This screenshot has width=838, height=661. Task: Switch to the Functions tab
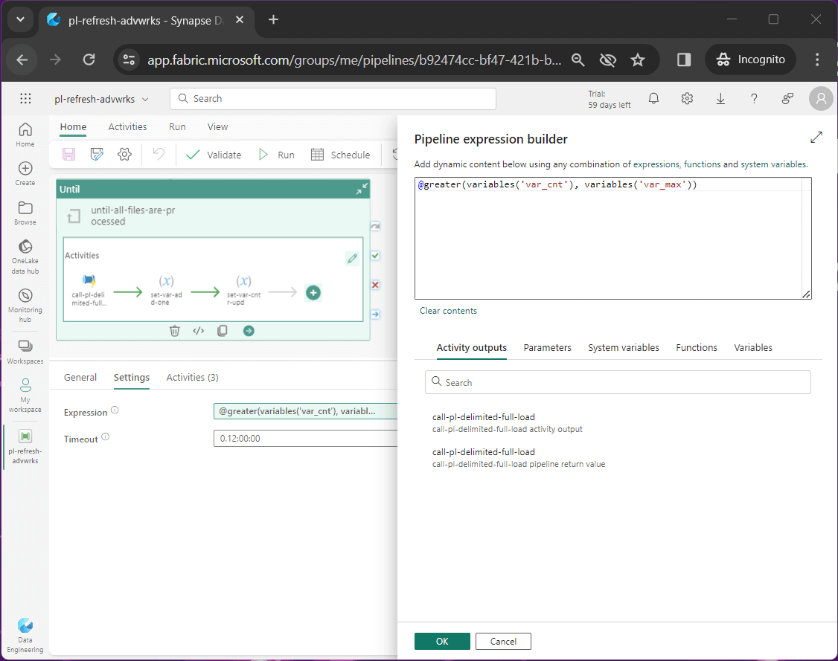696,347
